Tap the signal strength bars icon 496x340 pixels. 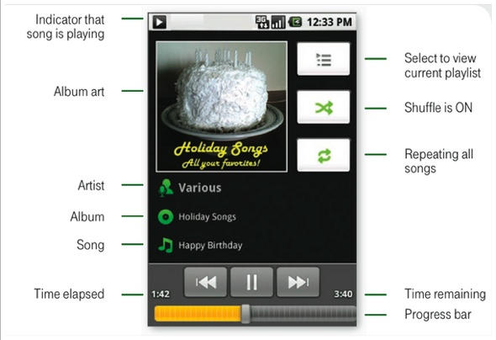278,22
